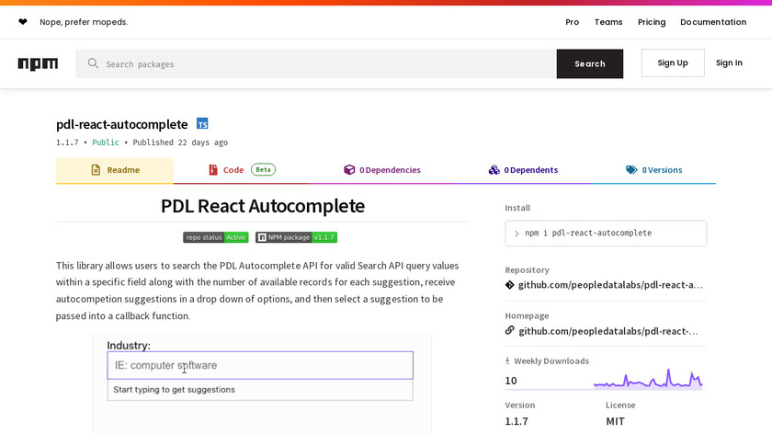The image size is (772, 434).
Task: Copy the npm i install command
Action: 606,234
